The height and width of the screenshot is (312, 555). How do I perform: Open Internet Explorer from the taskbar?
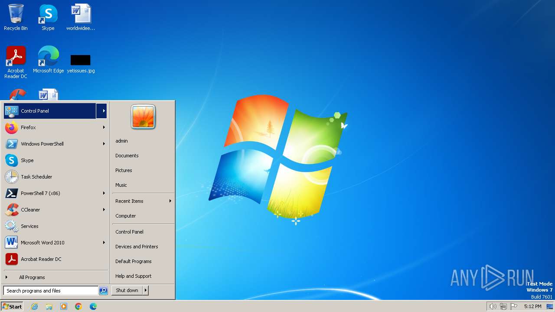tap(34, 306)
